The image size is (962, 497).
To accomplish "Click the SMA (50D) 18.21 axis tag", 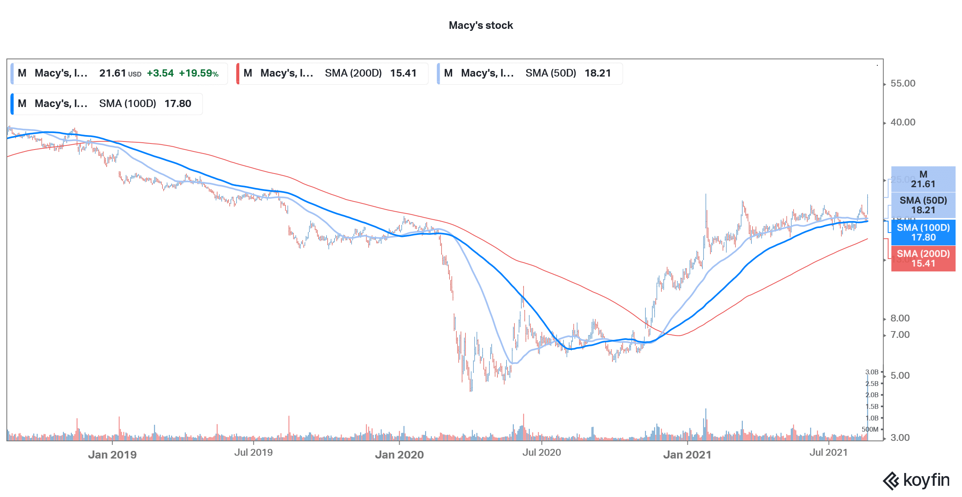I will point(923,205).
